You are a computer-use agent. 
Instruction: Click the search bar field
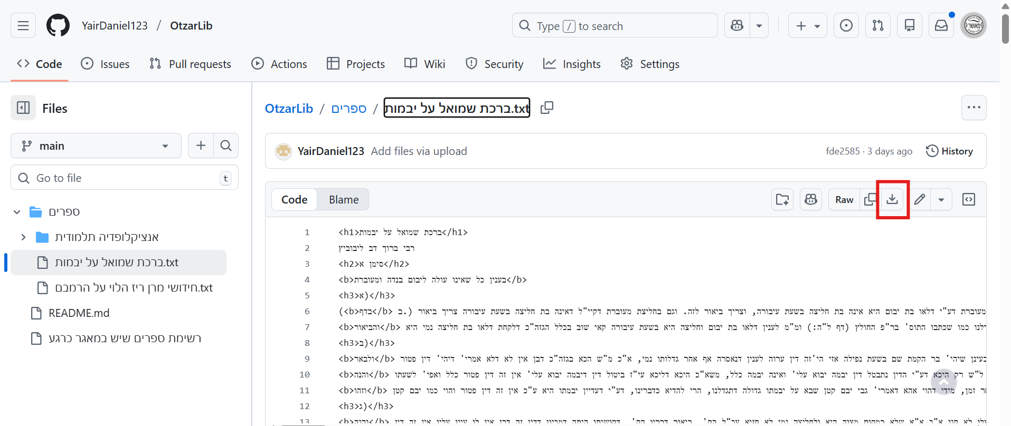[x=615, y=25]
